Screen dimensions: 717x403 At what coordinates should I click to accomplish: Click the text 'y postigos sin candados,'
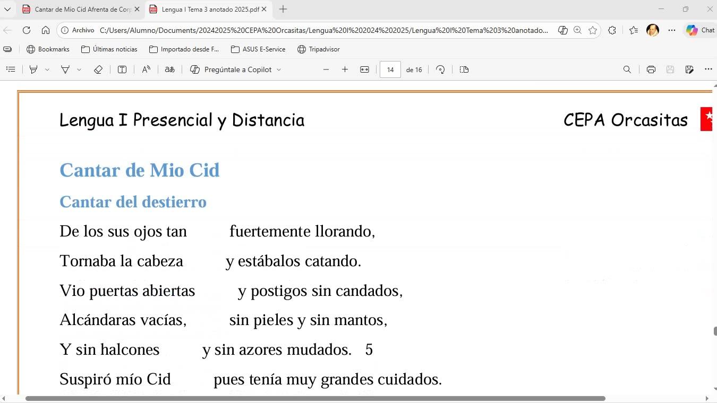coord(320,291)
